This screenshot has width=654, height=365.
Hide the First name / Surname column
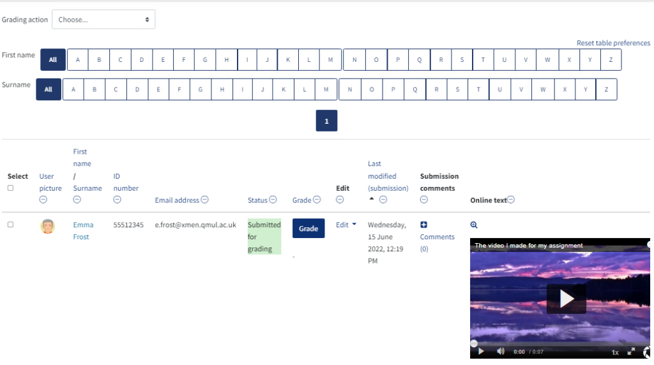point(77,200)
